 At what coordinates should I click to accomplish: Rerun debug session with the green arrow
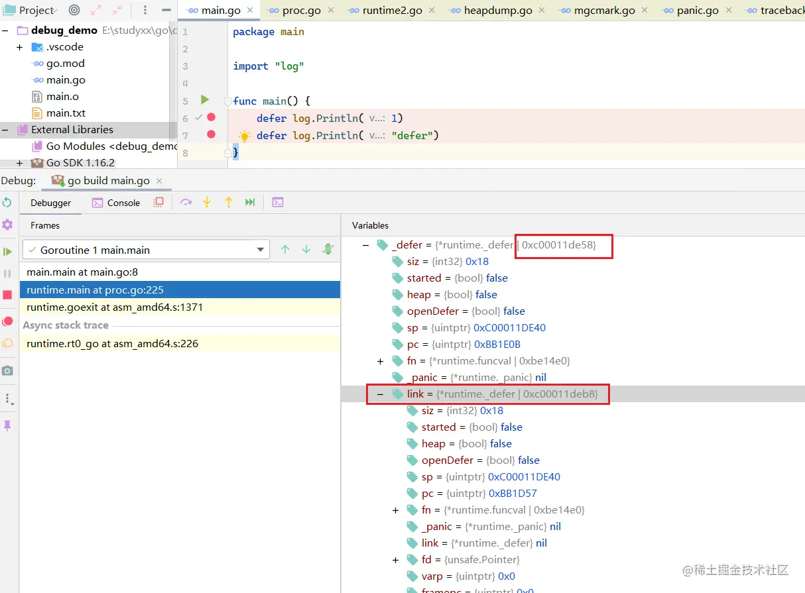tap(7, 203)
